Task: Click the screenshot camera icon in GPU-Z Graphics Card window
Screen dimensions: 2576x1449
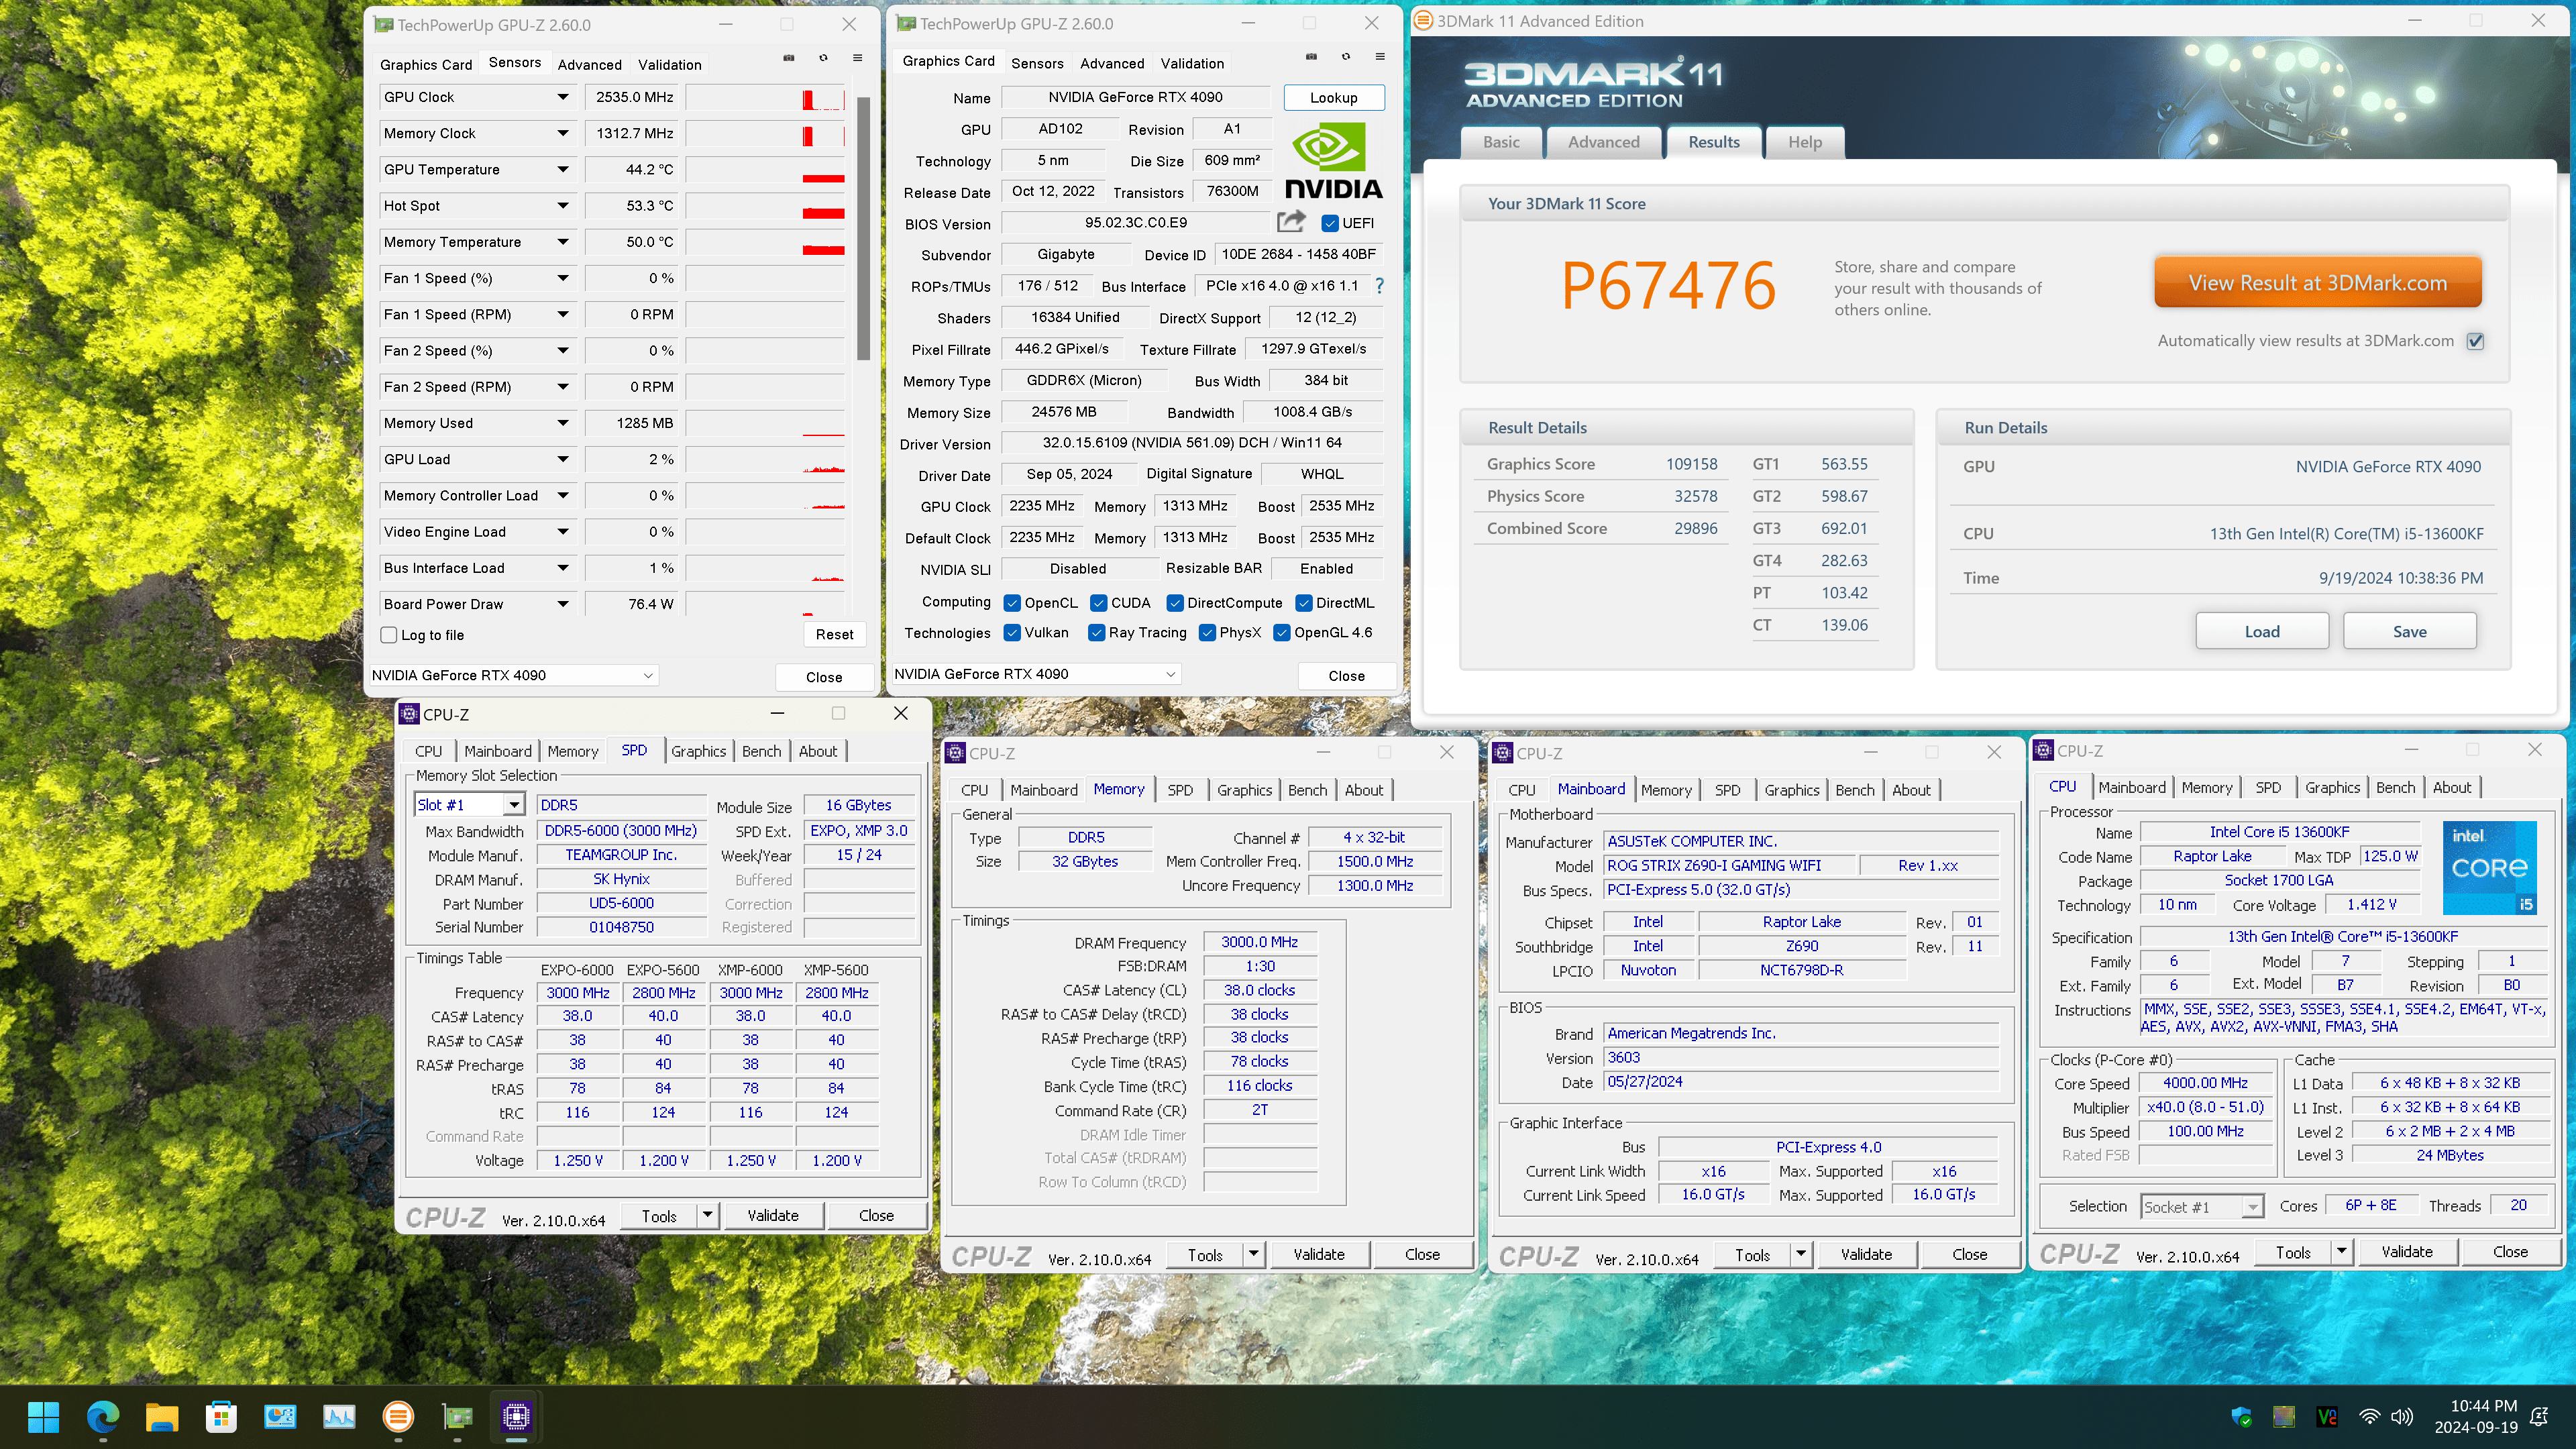Action: 1311,57
